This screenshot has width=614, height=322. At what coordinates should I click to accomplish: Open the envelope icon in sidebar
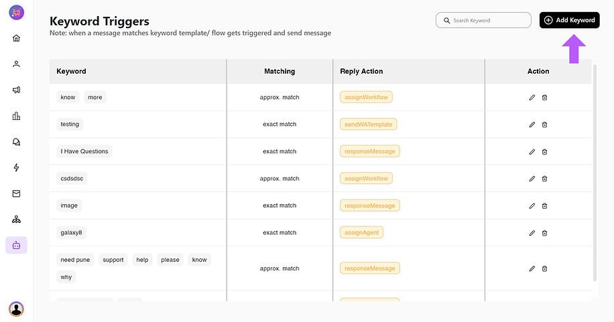pos(16,193)
